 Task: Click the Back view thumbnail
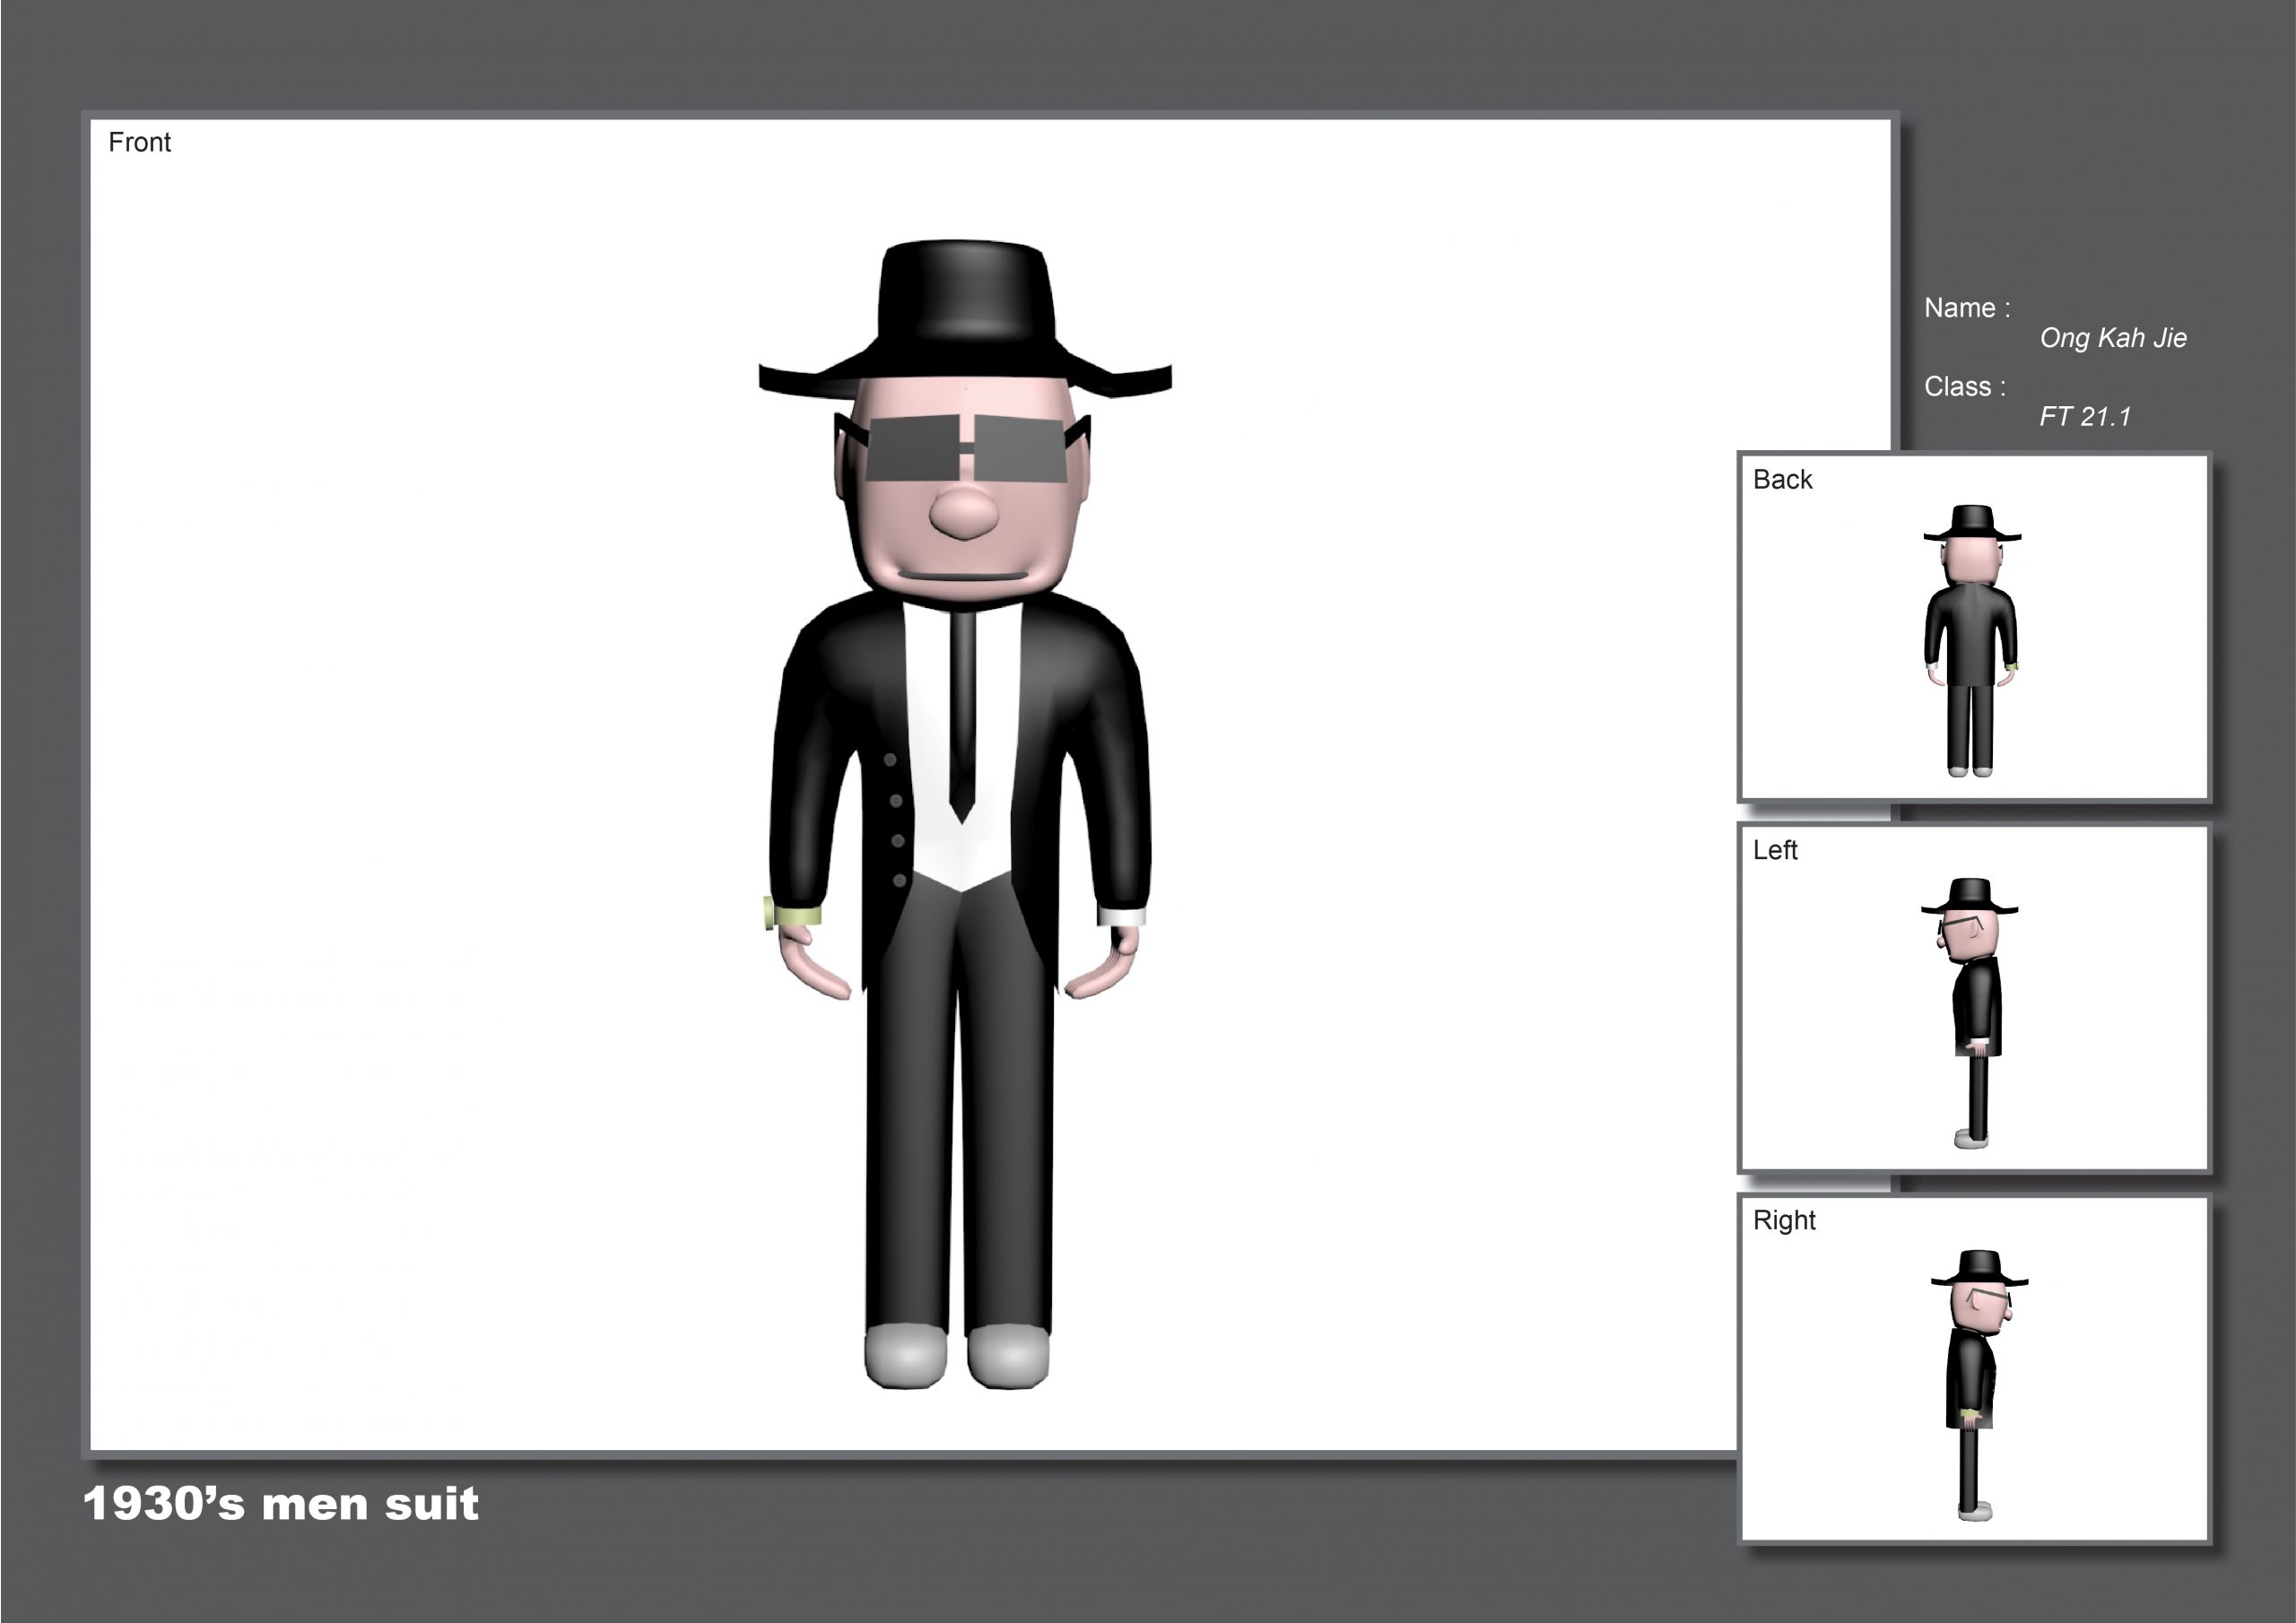pyautogui.click(x=1973, y=640)
